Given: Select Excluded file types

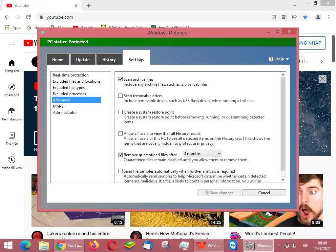Looking at the screenshot, I should 69,88.
